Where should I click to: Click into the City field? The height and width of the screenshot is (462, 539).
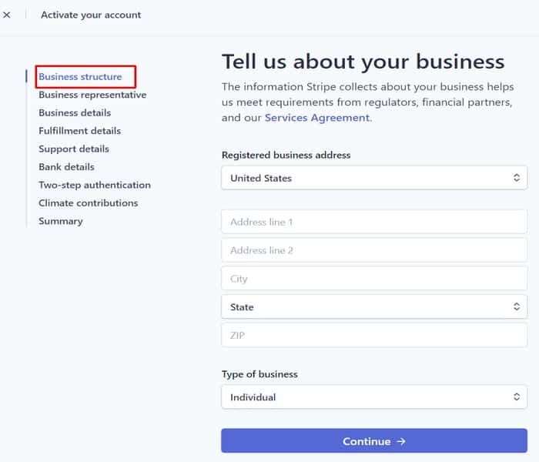374,279
